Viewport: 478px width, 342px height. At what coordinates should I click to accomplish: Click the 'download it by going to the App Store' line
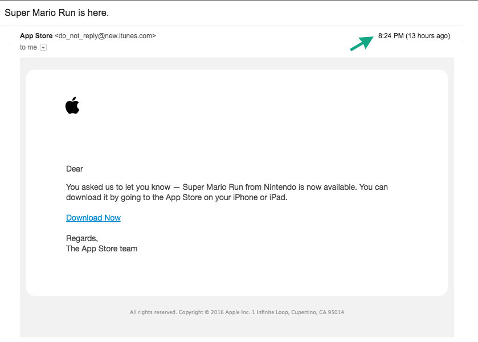click(177, 197)
